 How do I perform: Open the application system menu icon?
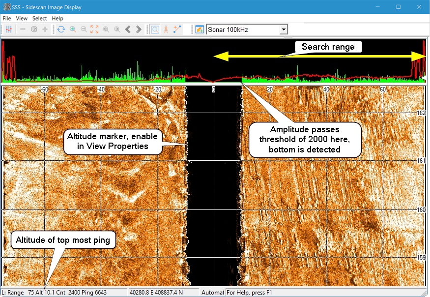click(5, 7)
